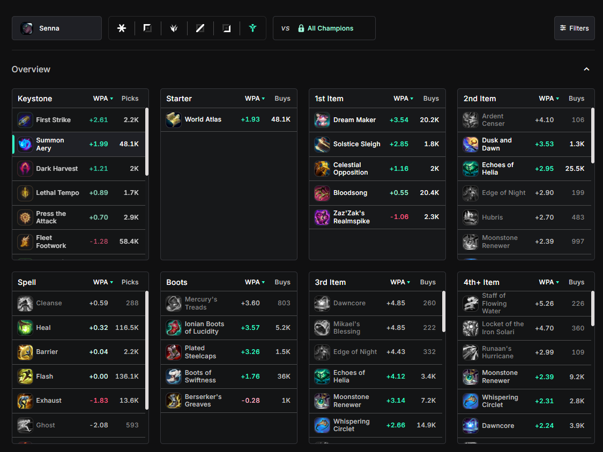
Task: Open the Filters panel
Action: (575, 28)
